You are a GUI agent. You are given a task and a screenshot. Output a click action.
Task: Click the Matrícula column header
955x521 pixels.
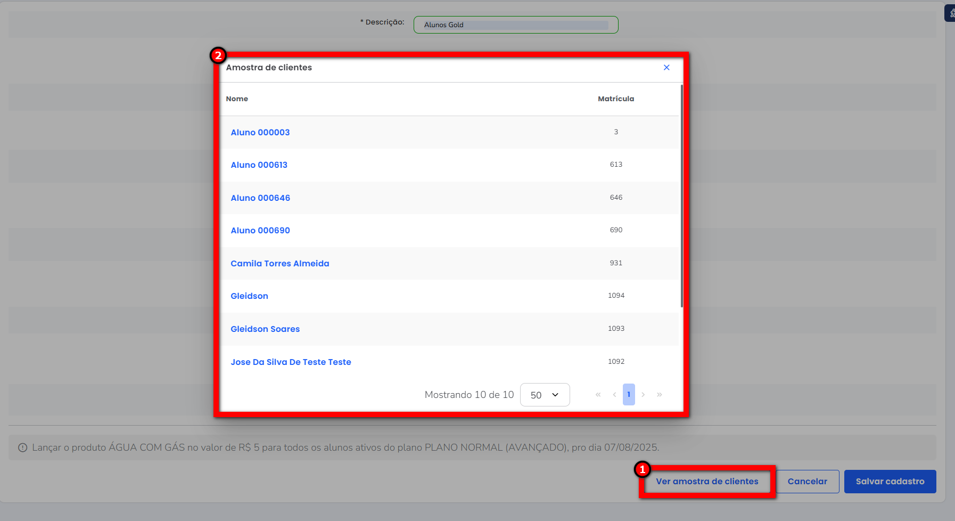(615, 99)
